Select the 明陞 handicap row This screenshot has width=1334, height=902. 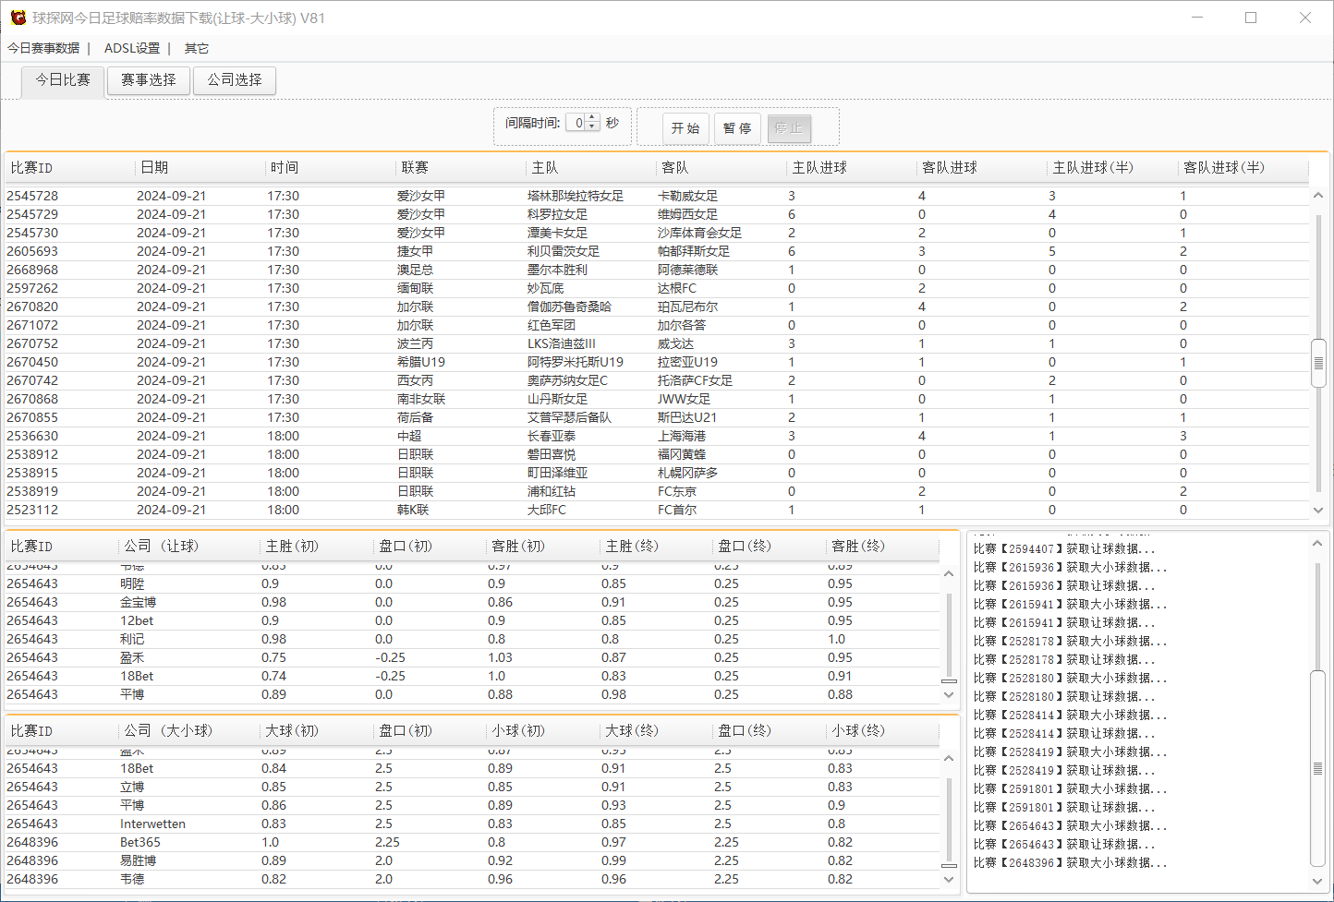coord(472,583)
